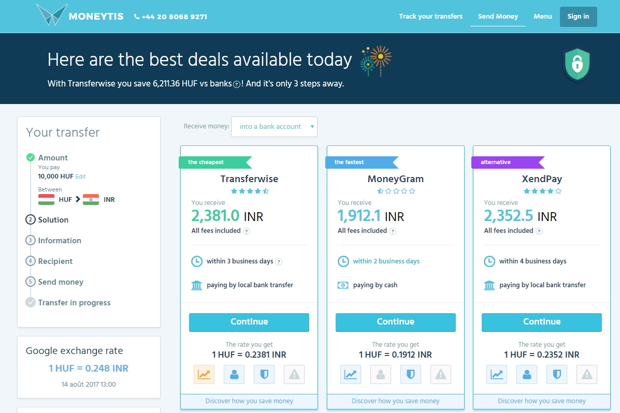This screenshot has height=413, width=620.
Task: Click the MoneyGram cash payment icon
Action: click(x=343, y=285)
